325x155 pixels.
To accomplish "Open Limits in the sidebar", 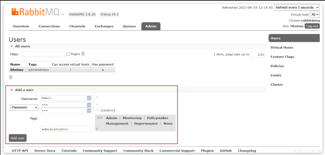I will (x=276, y=75).
